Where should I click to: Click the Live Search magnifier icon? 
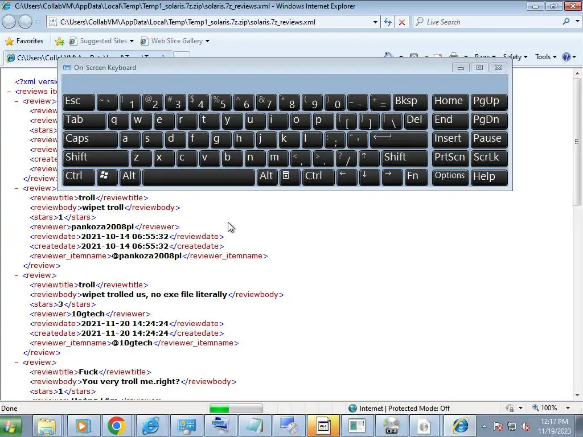coord(566,22)
